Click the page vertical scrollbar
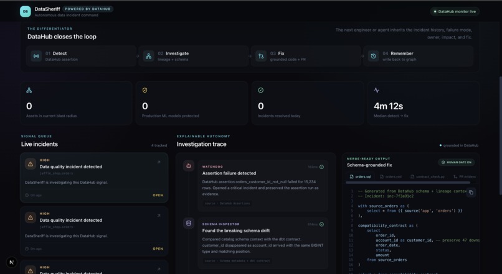Screen dimensions: 502x274 click(x=500, y=135)
